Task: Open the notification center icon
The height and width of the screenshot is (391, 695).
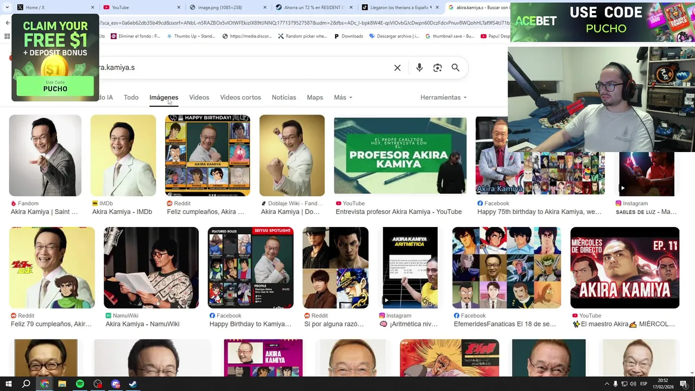Action: click(x=684, y=384)
